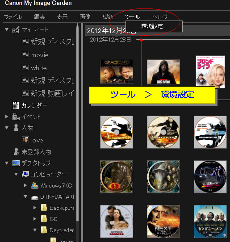This screenshot has width=230, height=242.
Task: Click the 人物 person icon
Action: pos(16,128)
